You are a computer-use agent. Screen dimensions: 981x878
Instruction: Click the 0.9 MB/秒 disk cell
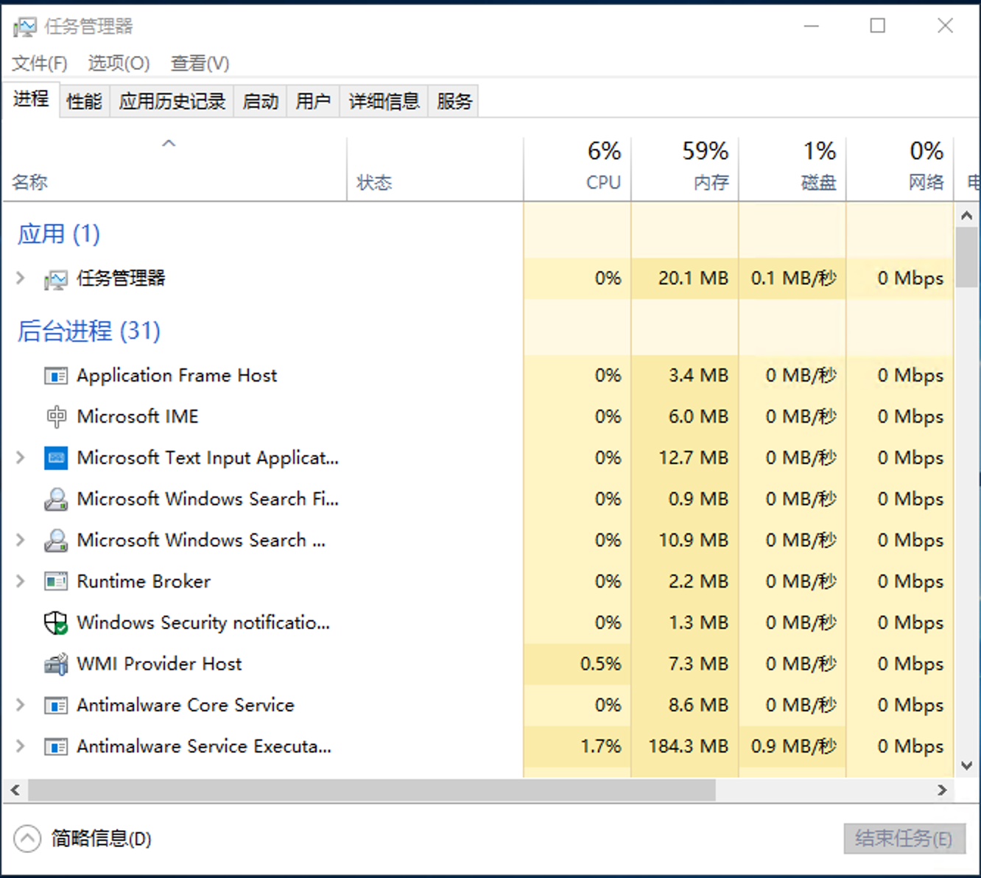(792, 747)
